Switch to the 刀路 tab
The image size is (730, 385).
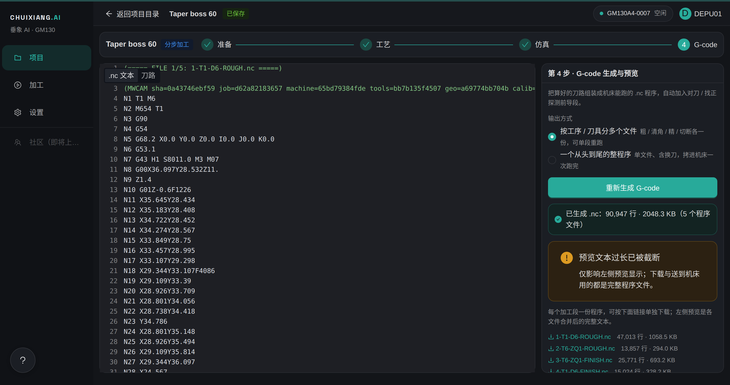148,75
